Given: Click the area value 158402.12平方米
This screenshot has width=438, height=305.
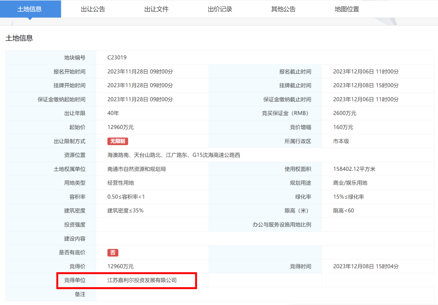Looking at the screenshot, I should pyautogui.click(x=354, y=169).
